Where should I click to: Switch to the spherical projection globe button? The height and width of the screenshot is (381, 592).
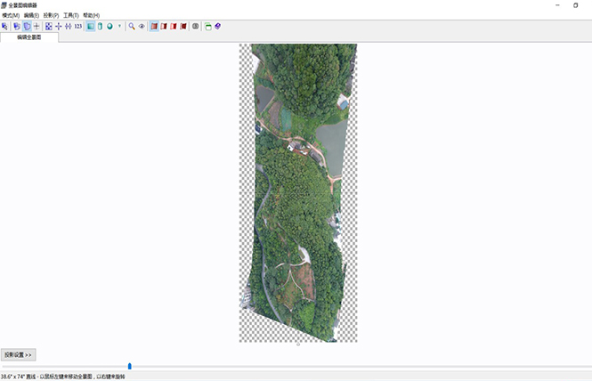(109, 27)
